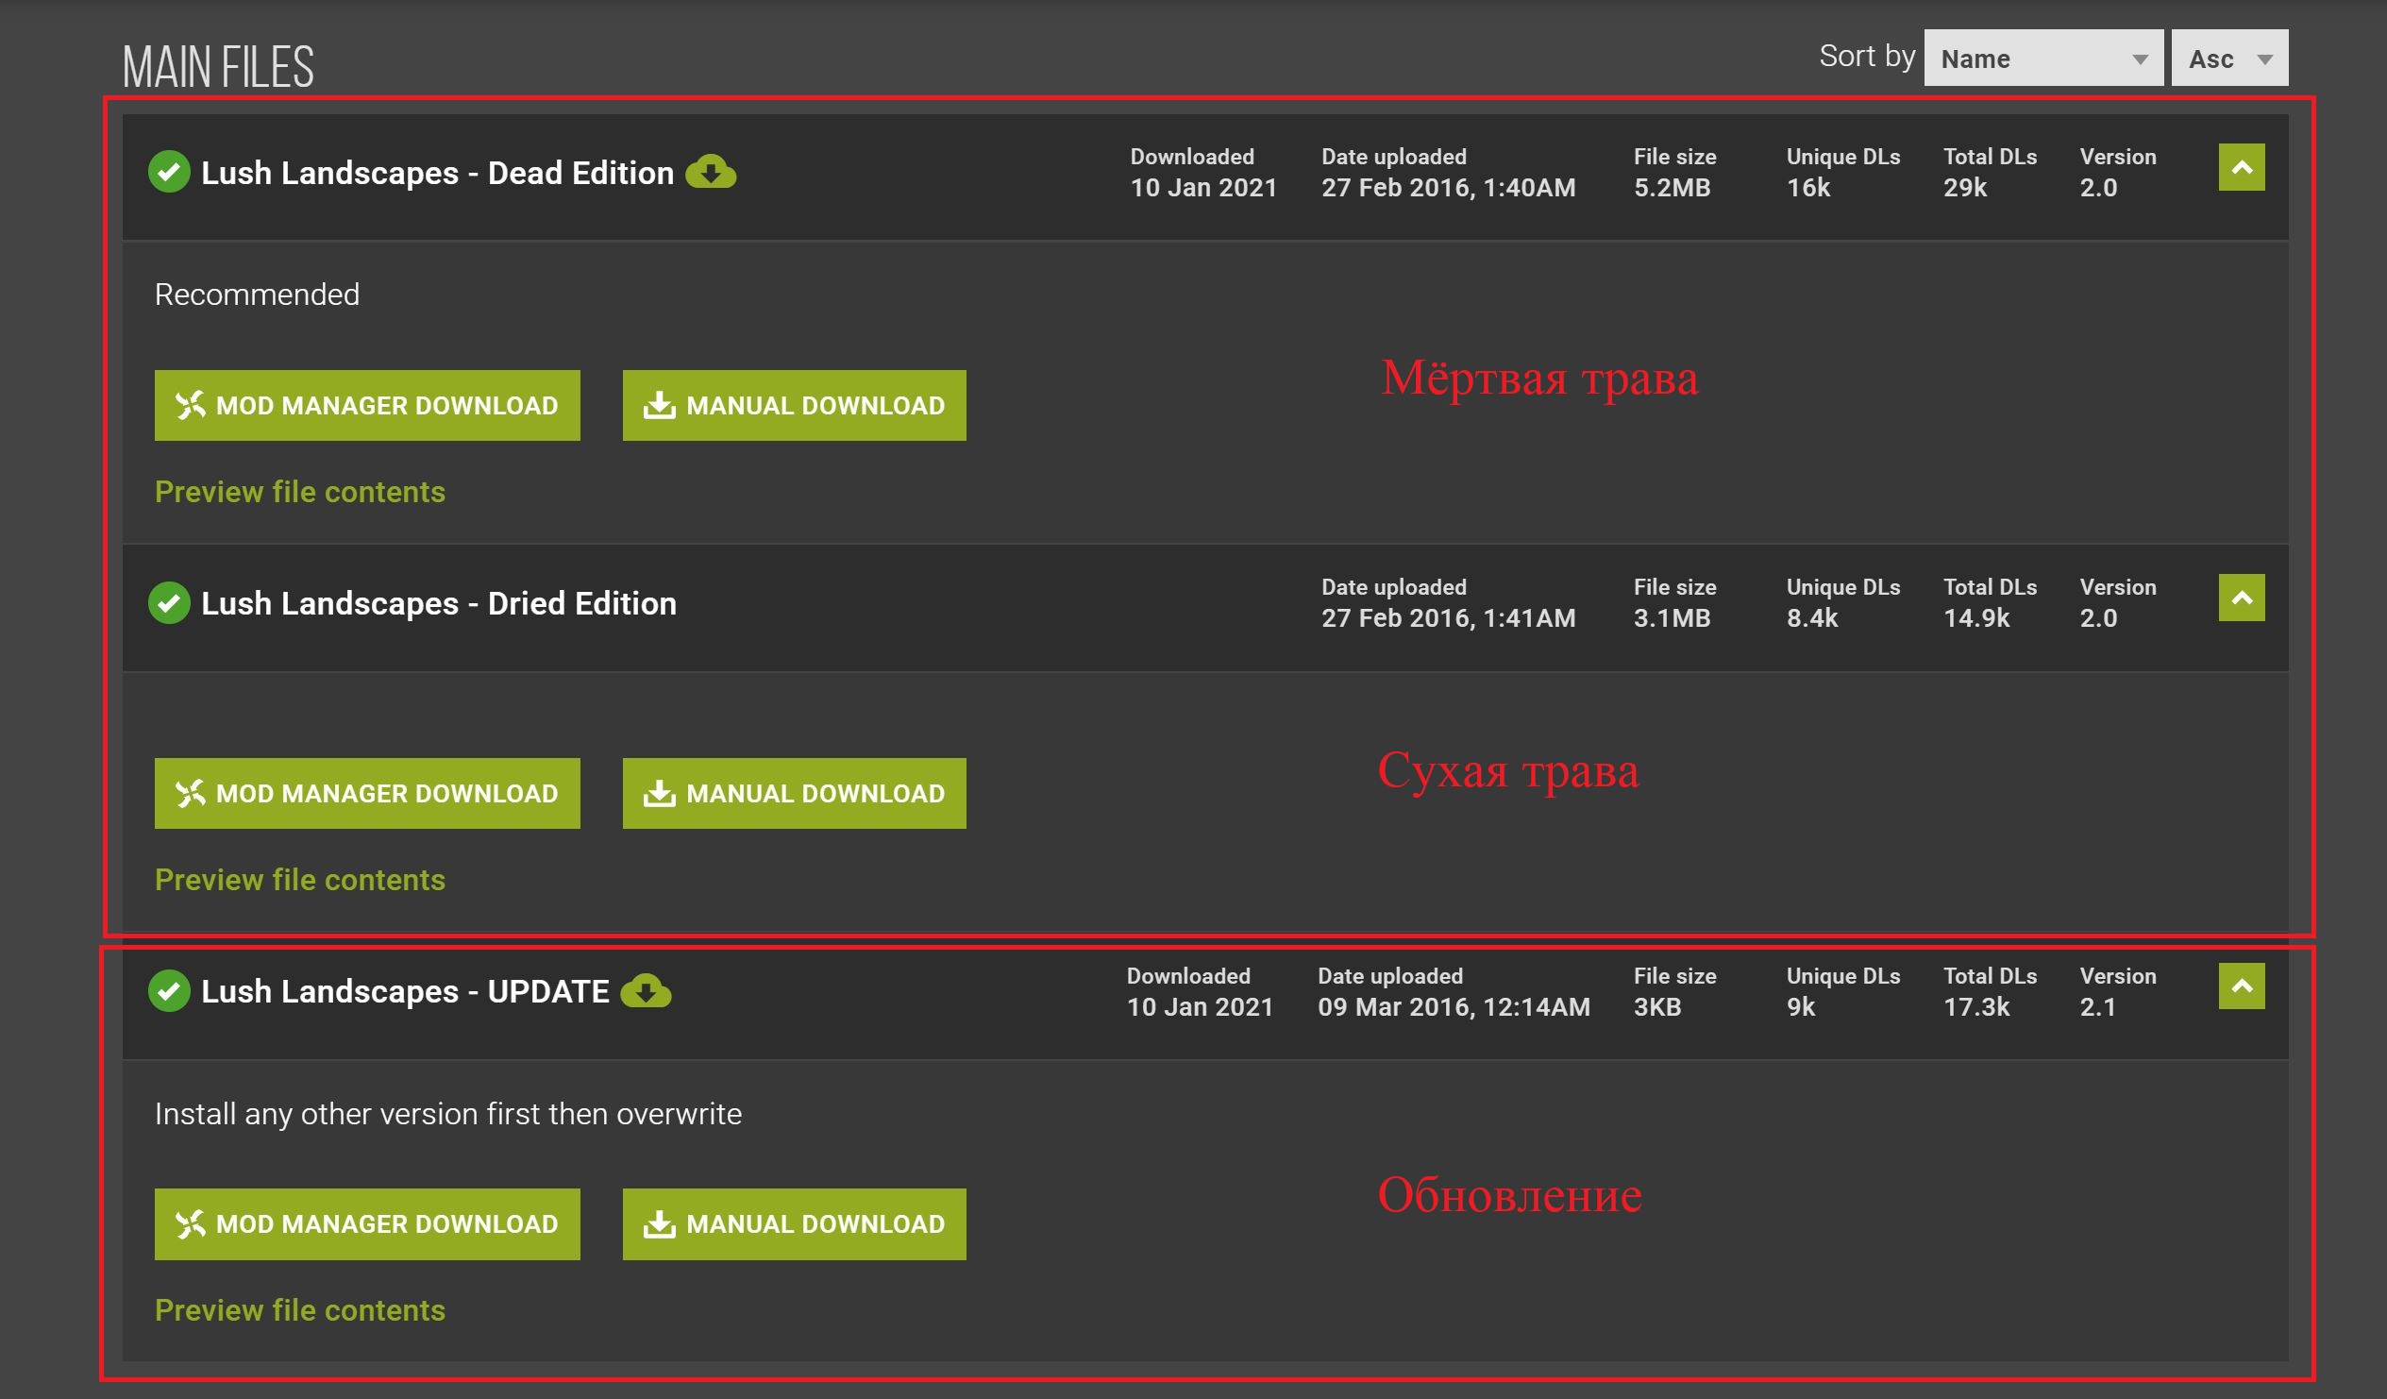2387x1399 pixels.
Task: Click green checkmark icon of UPDATE file
Action: click(169, 992)
